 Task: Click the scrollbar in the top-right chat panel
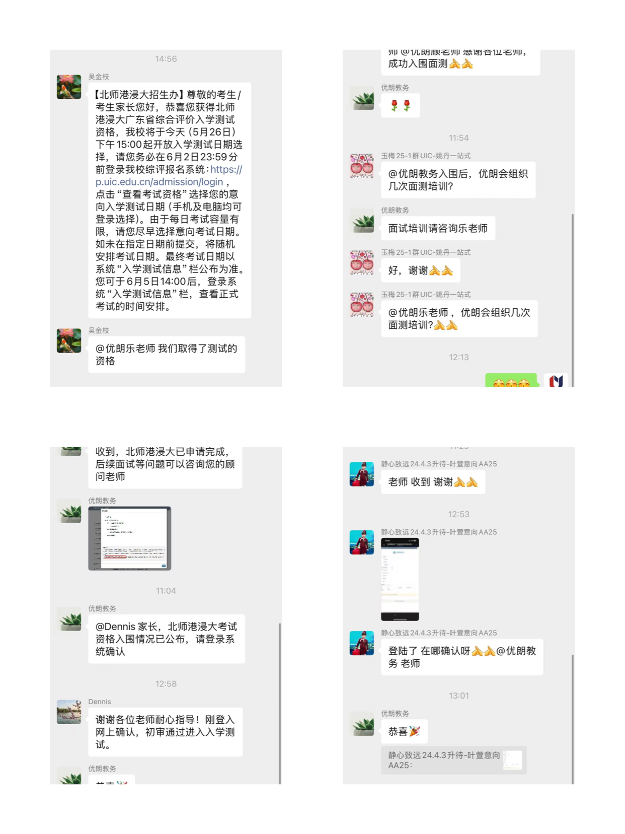(573, 300)
